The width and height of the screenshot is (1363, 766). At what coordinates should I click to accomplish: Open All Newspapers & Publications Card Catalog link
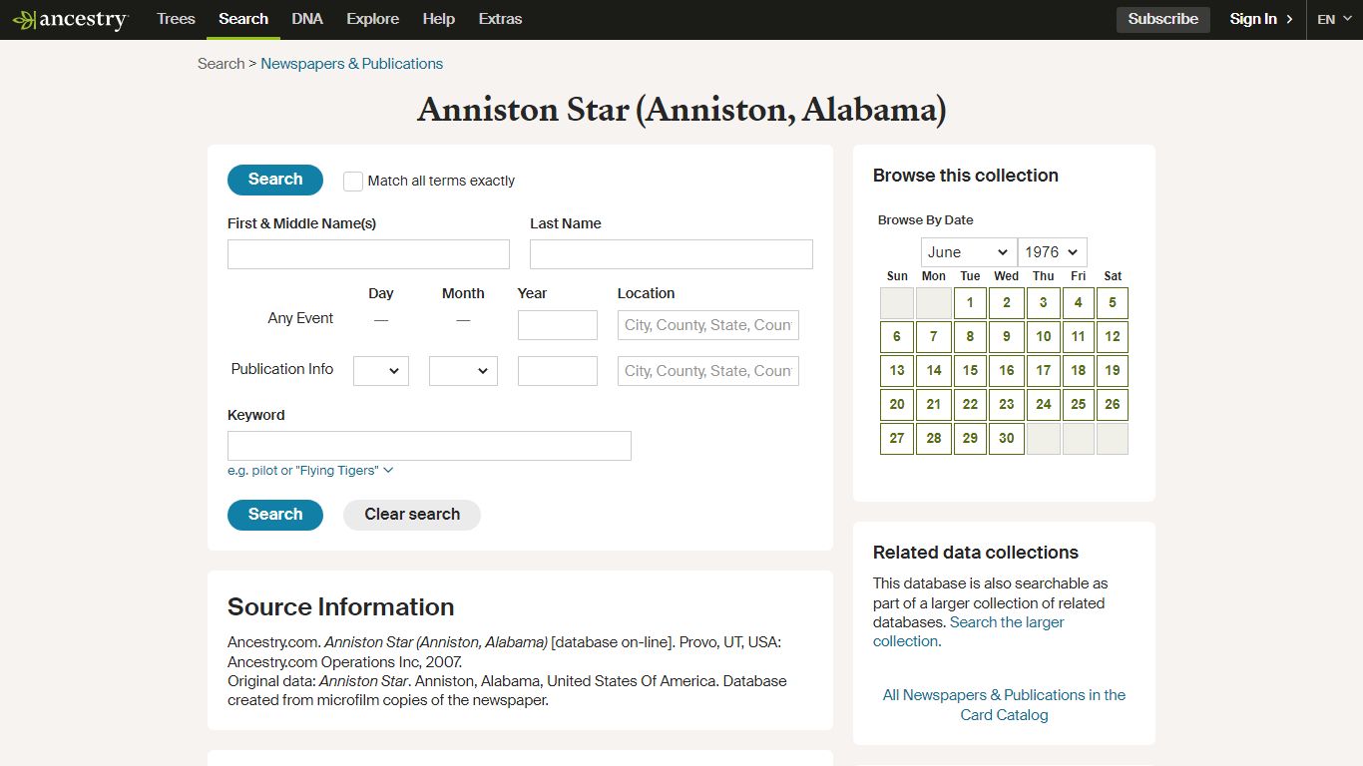[1004, 705]
